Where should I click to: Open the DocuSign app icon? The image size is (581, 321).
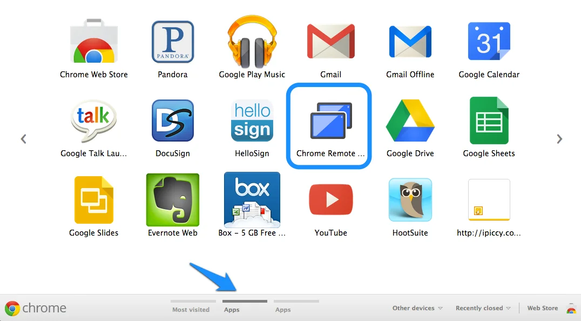173,121
